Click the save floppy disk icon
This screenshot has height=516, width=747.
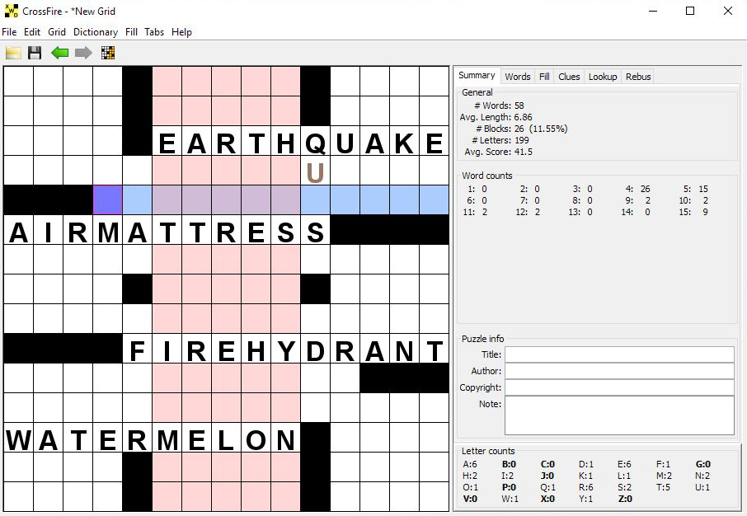point(35,54)
